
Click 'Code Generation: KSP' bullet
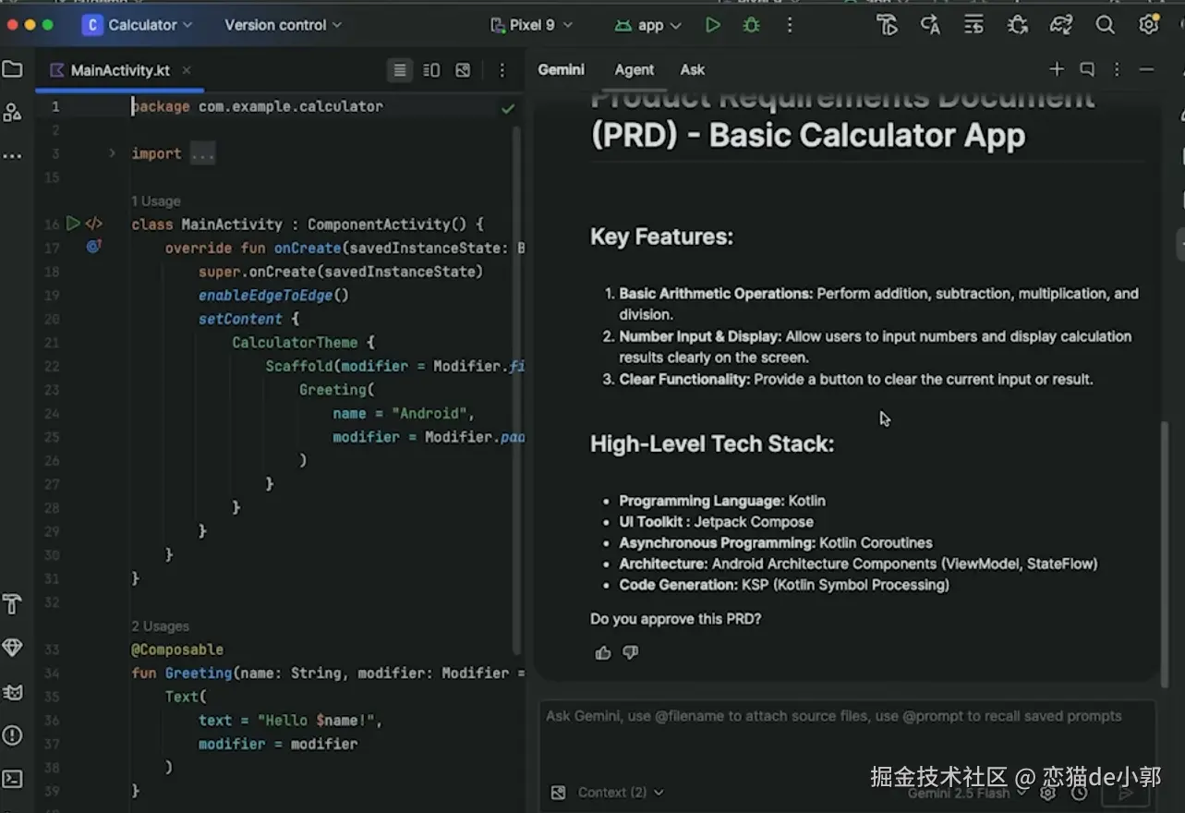tap(784, 585)
